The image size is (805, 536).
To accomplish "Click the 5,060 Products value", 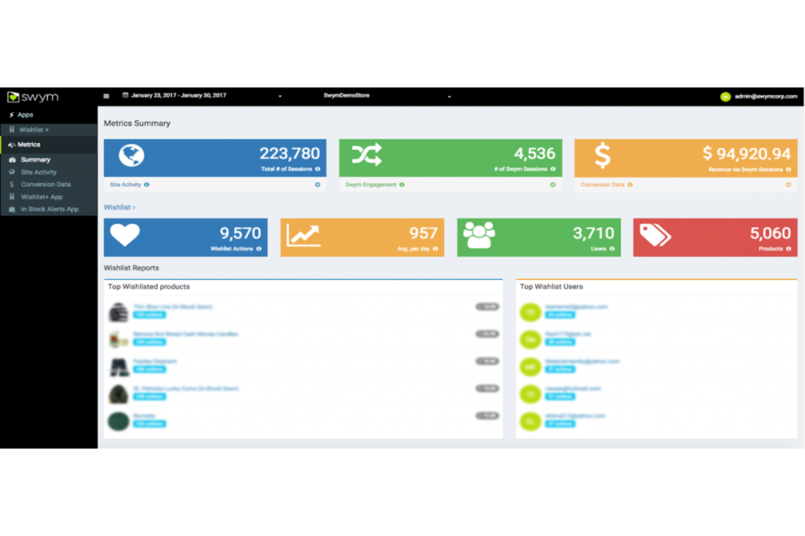I will click(x=770, y=234).
